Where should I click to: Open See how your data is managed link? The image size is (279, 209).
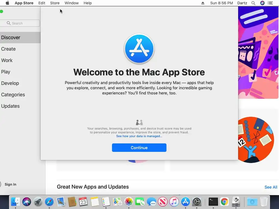tap(139, 136)
